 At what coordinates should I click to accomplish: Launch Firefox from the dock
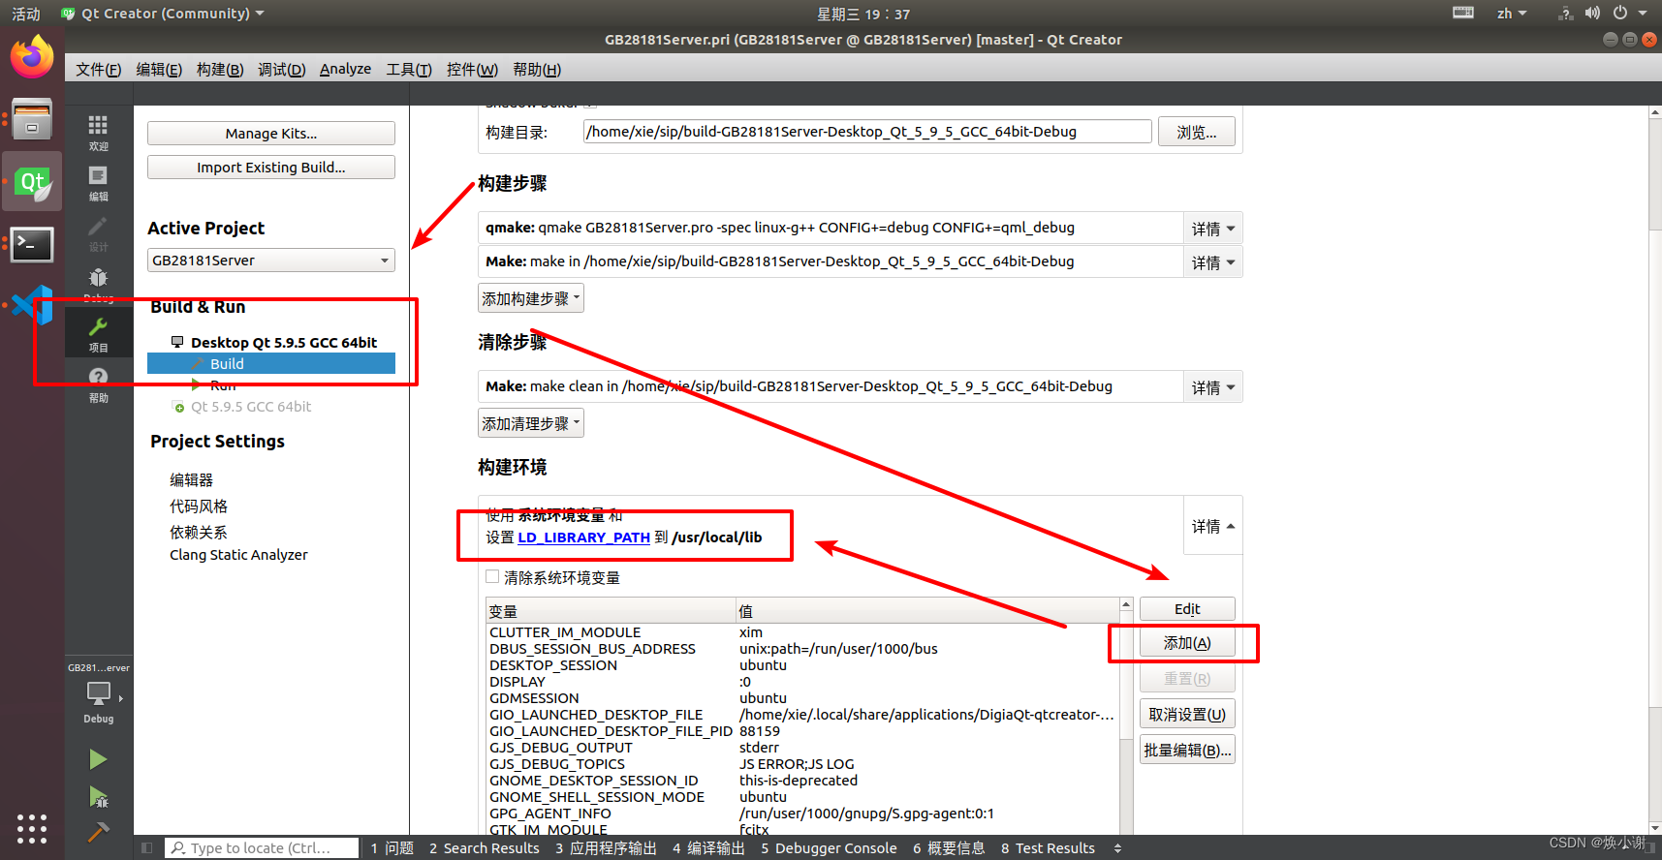[32, 57]
